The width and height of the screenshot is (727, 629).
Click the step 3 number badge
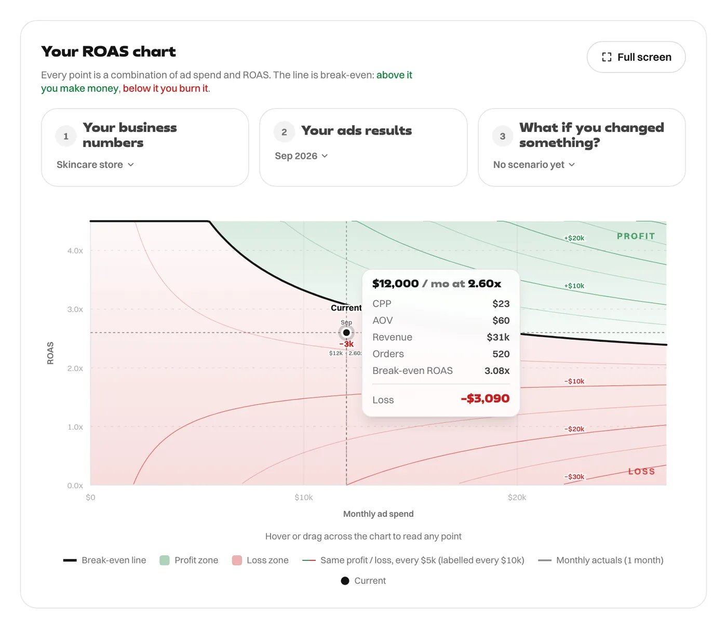point(503,136)
